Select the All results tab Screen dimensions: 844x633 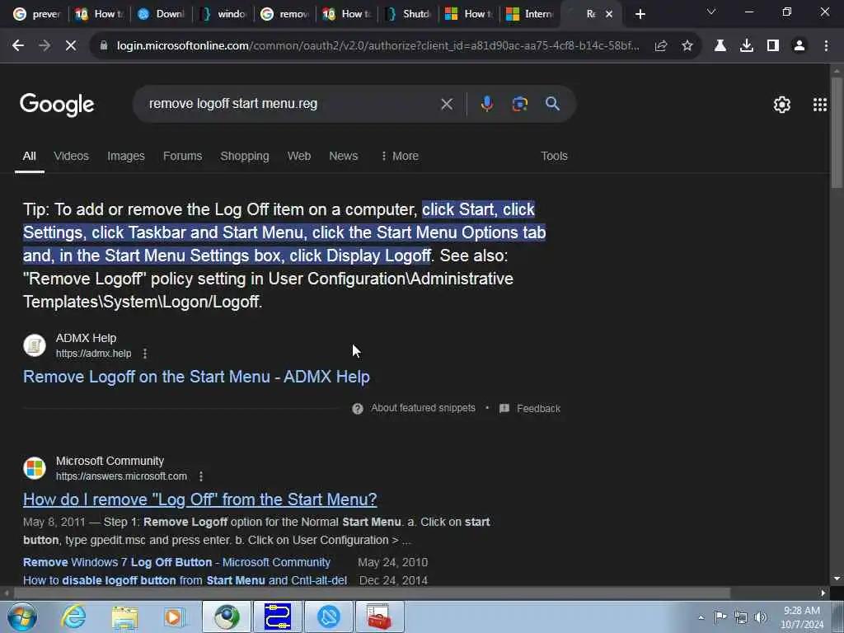(x=29, y=156)
